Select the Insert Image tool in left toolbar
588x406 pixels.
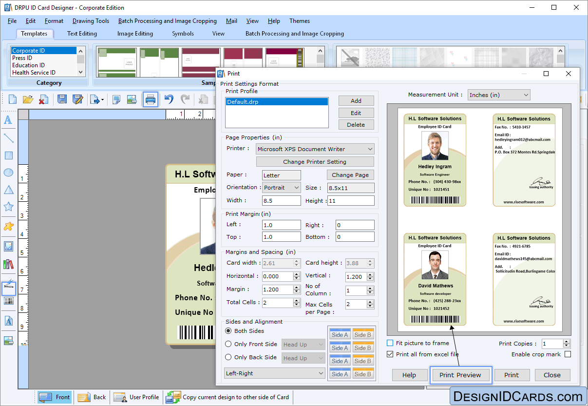tap(8, 246)
